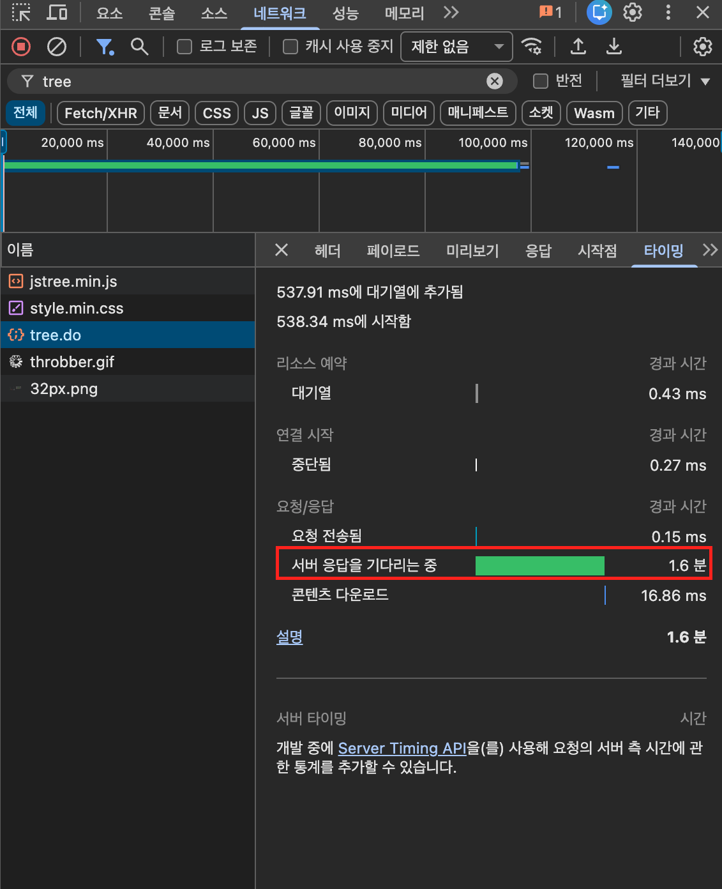Filter by 소켓 requests
Image resolution: width=722 pixels, height=889 pixels.
click(x=541, y=113)
